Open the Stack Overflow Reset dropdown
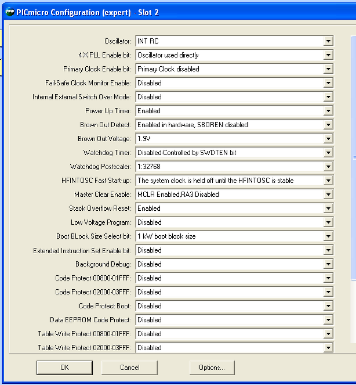The height and width of the screenshot is (385, 356). tap(234, 208)
